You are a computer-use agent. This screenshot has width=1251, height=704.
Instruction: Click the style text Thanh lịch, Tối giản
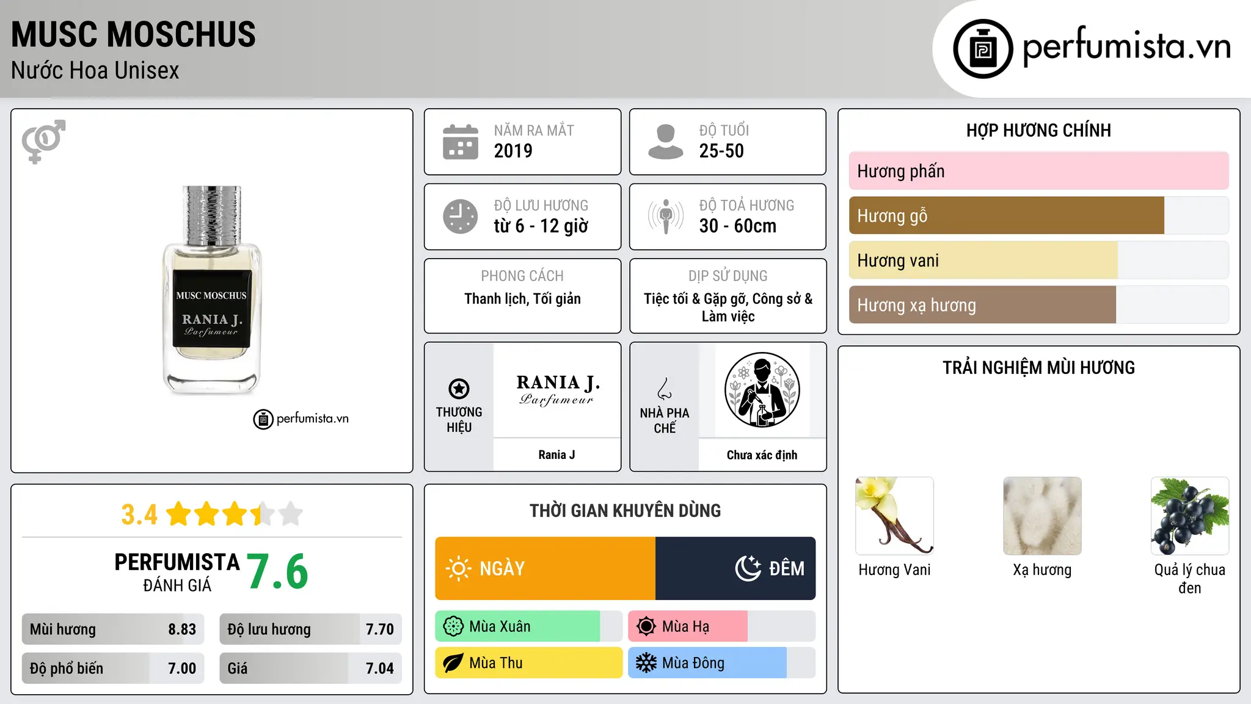tap(523, 299)
